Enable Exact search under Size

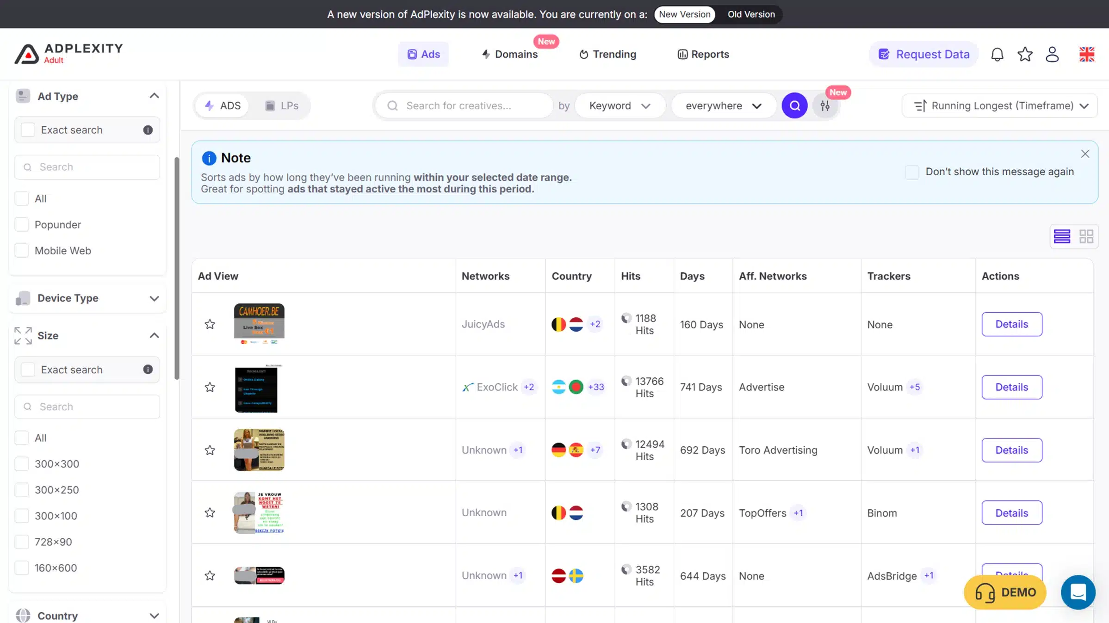(x=28, y=370)
